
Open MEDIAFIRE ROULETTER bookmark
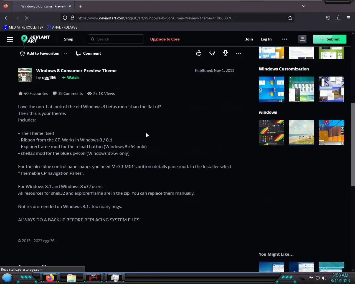(x=23, y=27)
